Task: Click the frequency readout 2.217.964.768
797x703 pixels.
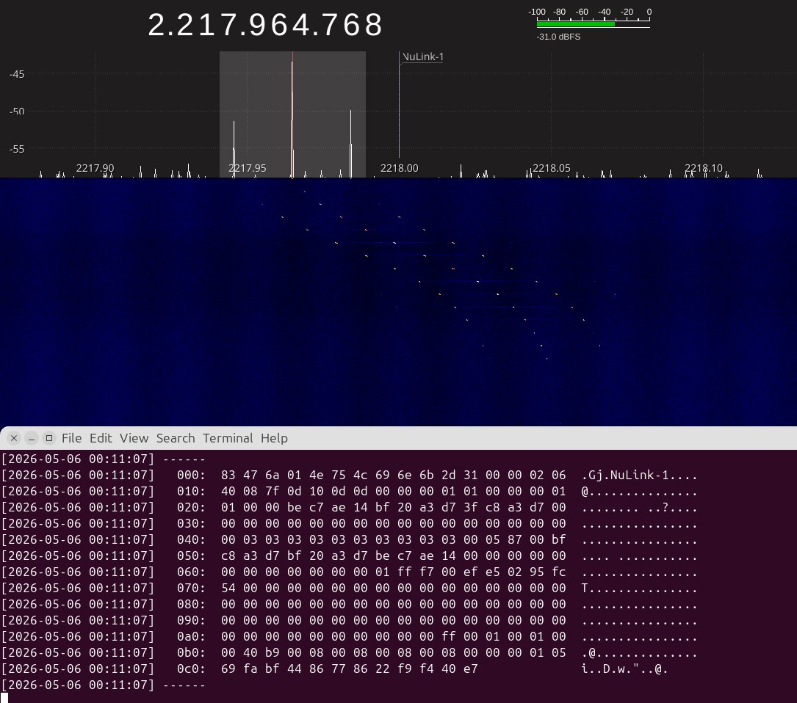Action: point(265,24)
